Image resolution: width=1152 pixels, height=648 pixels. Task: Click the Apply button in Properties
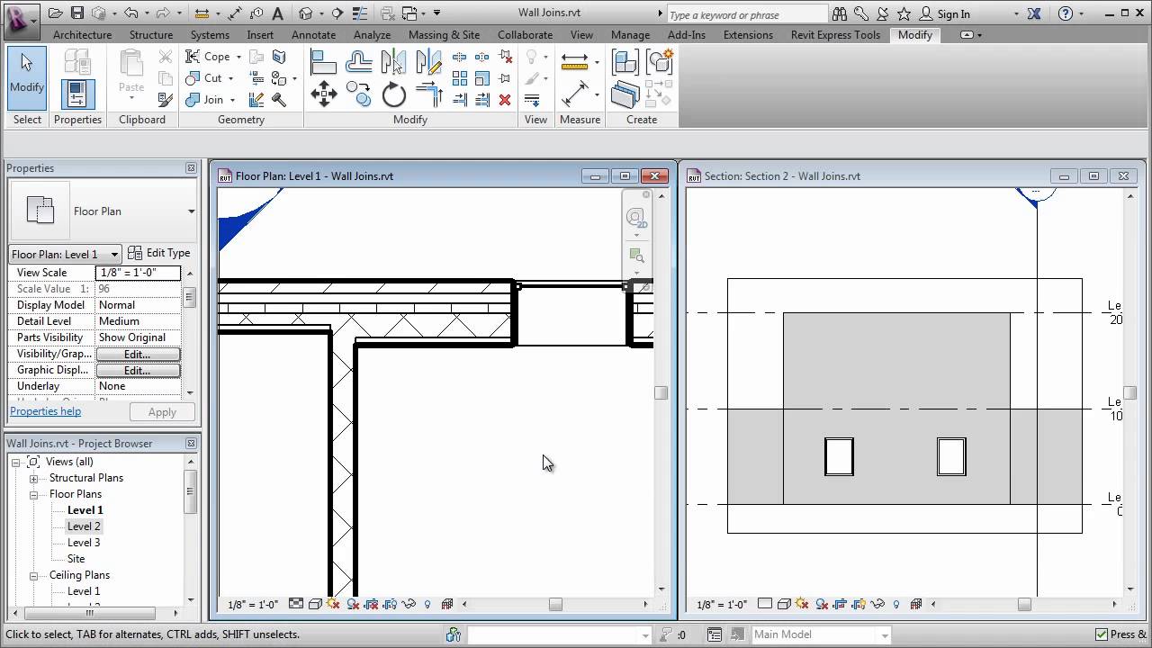[x=162, y=411]
